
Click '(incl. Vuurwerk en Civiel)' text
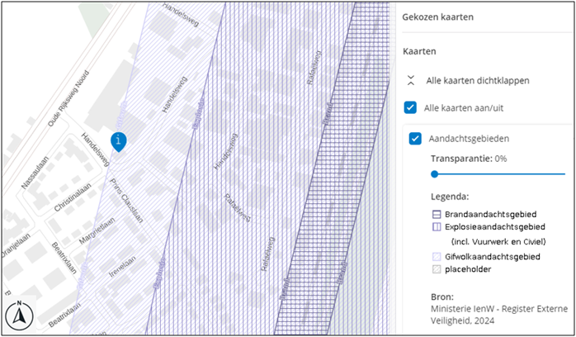tap(498, 242)
